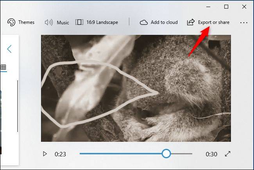Click the left panel vertical scrollbar
Image resolution: width=254 pixels, height=170 pixels.
click(18, 106)
